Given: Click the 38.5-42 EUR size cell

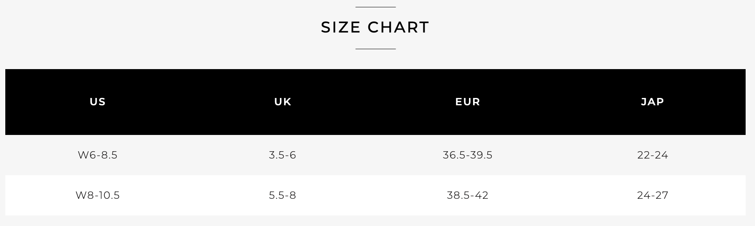Looking at the screenshot, I should point(468,195).
